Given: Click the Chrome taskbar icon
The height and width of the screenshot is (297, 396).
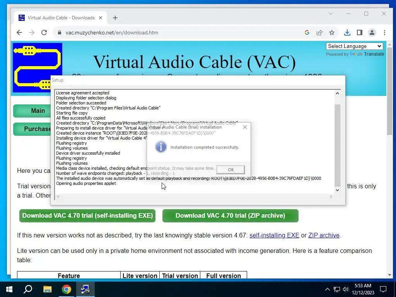Looking at the screenshot, I should pos(66,289).
